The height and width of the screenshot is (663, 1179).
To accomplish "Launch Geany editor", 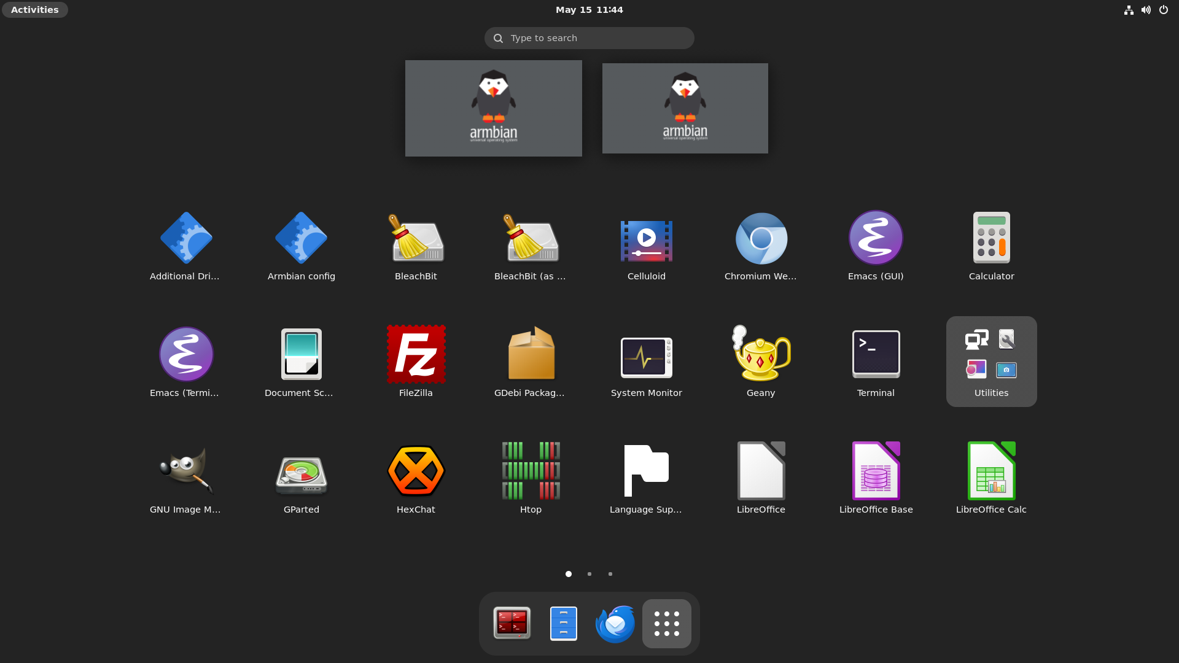I will click(x=761, y=362).
